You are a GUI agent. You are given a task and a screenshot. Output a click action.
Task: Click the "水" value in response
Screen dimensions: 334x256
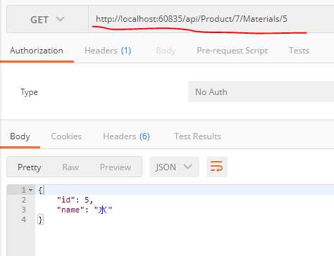(103, 210)
